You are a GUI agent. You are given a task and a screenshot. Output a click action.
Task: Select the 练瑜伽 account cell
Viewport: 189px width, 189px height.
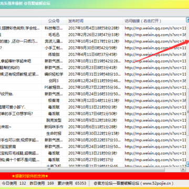54,54
